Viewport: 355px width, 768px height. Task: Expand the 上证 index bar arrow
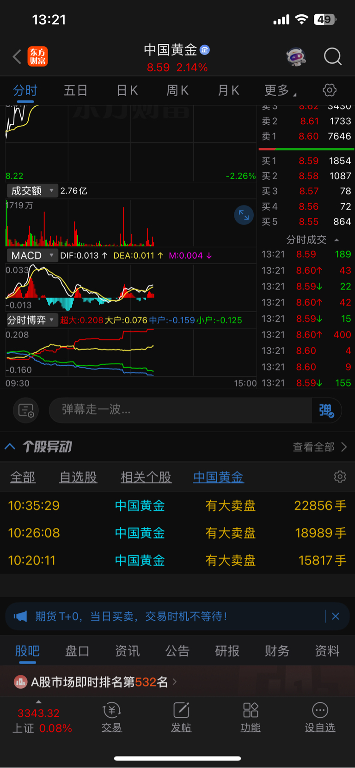pyautogui.click(x=39, y=702)
